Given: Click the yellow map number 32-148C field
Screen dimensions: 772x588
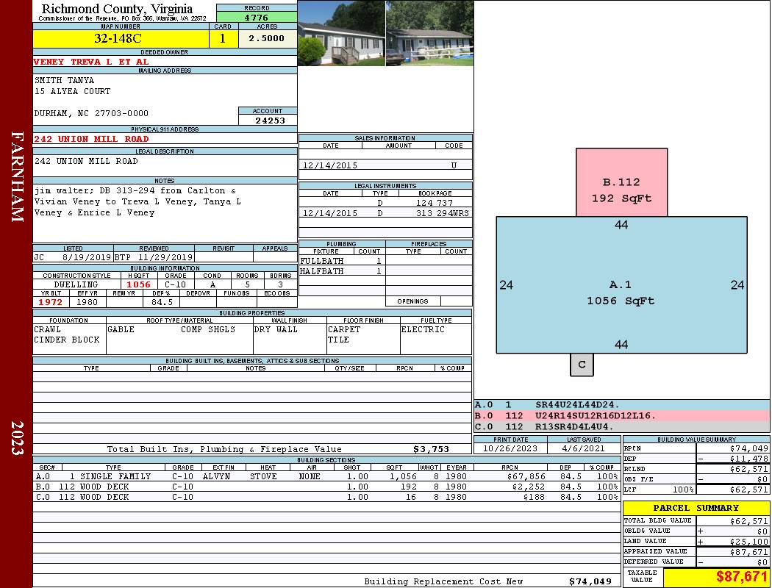Looking at the screenshot, I should [121, 38].
